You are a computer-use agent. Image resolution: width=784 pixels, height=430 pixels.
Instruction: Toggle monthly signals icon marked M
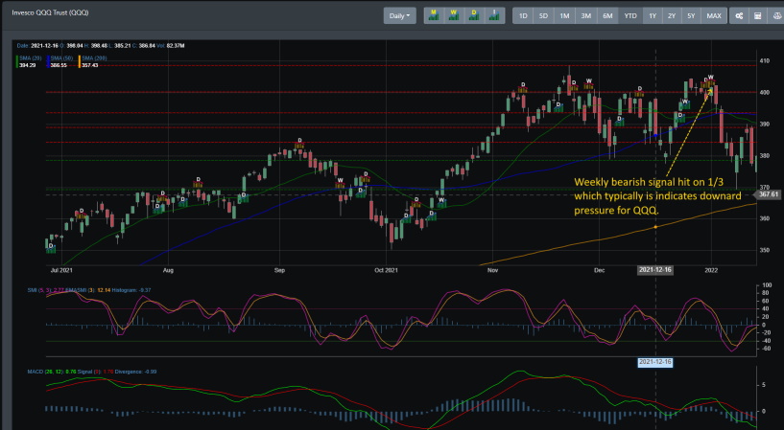434,15
